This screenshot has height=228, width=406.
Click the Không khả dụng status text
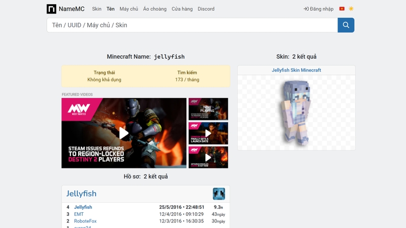[x=104, y=80]
